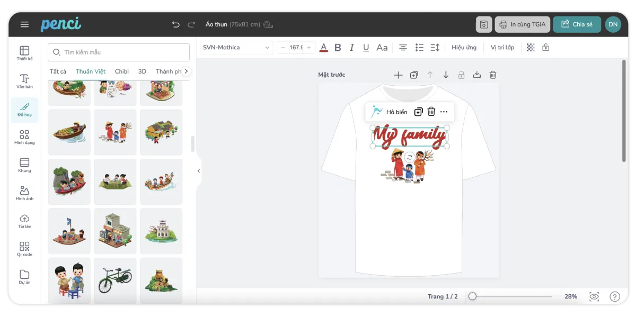Open the Aa letter case options

click(x=382, y=48)
